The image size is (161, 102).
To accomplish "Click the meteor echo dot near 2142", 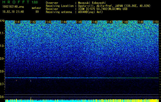I will tap(31, 81).
